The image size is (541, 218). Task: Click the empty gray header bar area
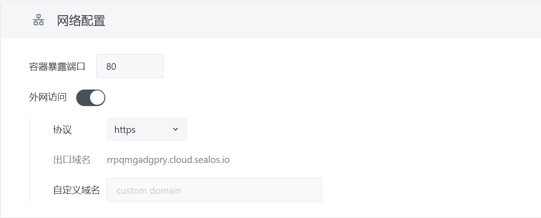pos(314,20)
